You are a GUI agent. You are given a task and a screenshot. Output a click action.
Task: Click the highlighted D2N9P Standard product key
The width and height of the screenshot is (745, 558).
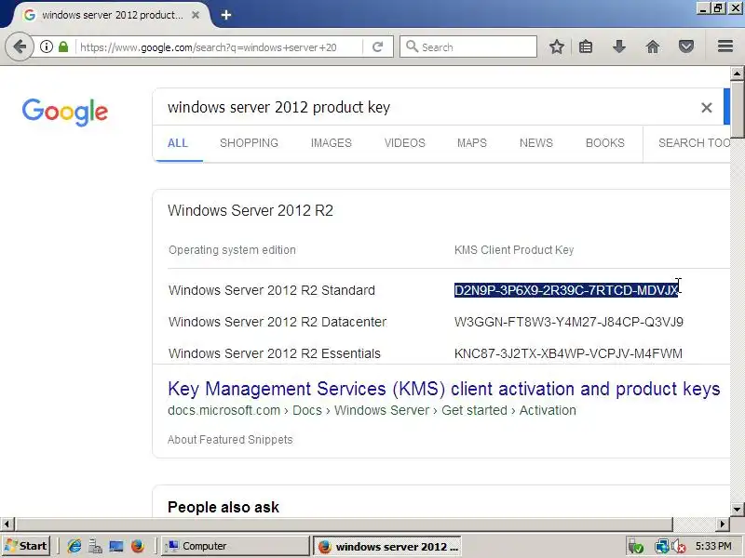coord(566,290)
